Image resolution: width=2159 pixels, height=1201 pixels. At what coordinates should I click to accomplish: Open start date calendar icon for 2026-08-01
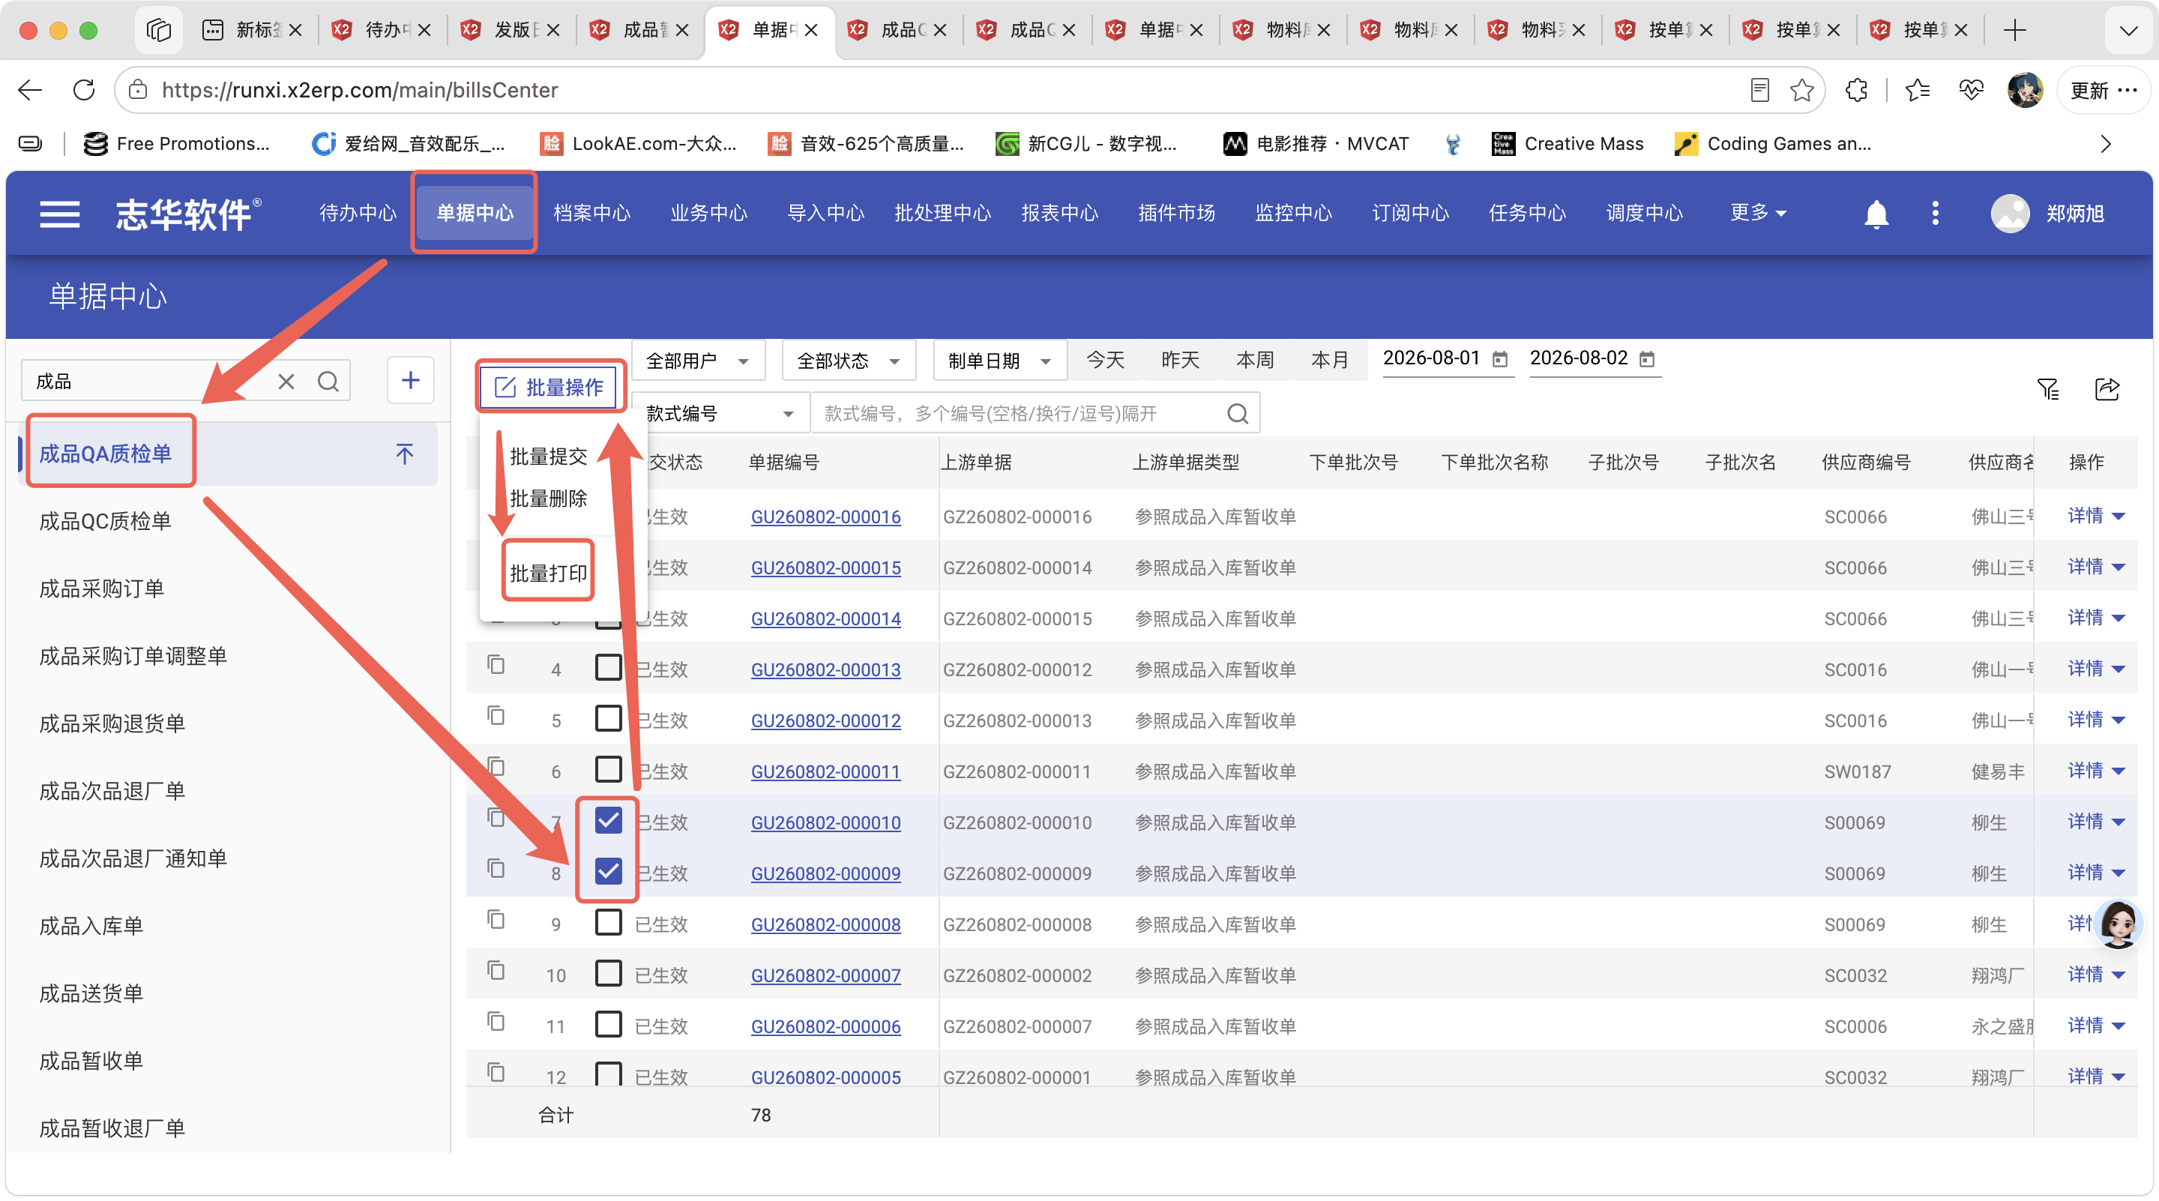(x=1500, y=358)
